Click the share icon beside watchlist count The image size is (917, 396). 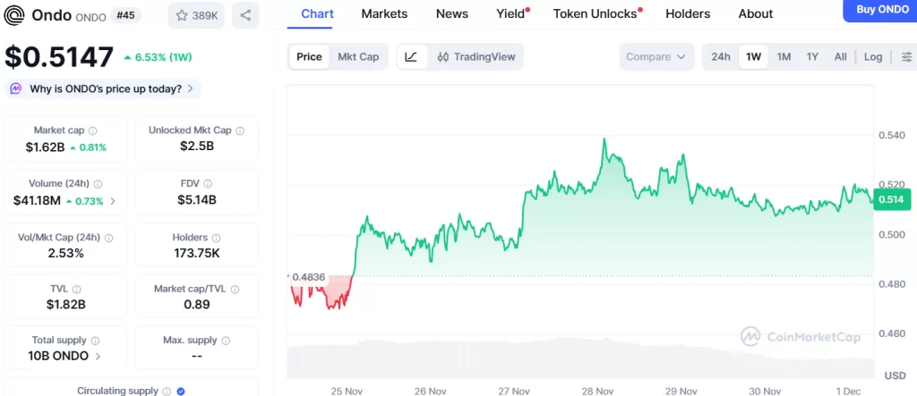(x=245, y=15)
